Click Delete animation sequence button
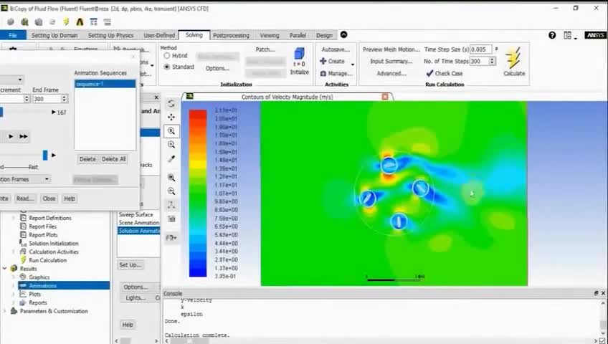 pyautogui.click(x=87, y=159)
